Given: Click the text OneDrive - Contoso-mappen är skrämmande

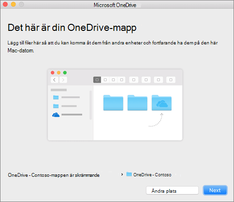Looking at the screenshot, I should 54,175.
